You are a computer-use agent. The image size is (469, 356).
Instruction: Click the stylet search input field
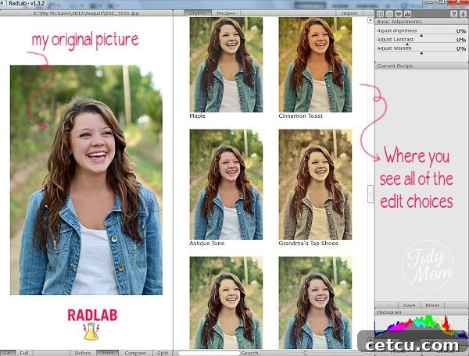click(209, 353)
